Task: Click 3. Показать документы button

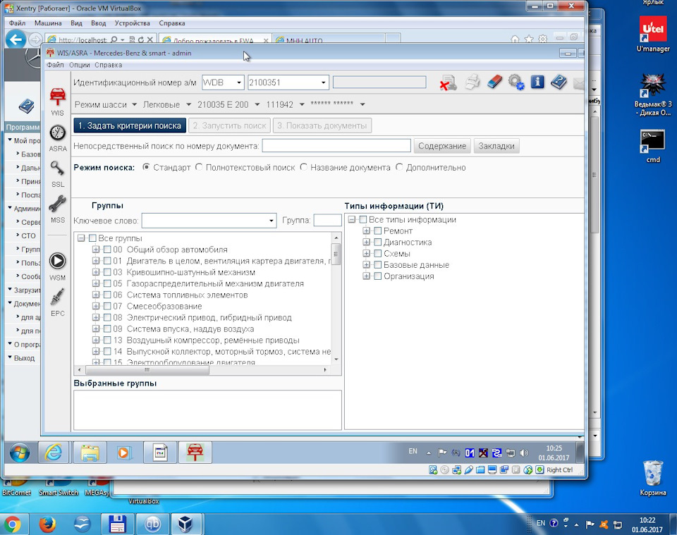Action: pyautogui.click(x=322, y=125)
